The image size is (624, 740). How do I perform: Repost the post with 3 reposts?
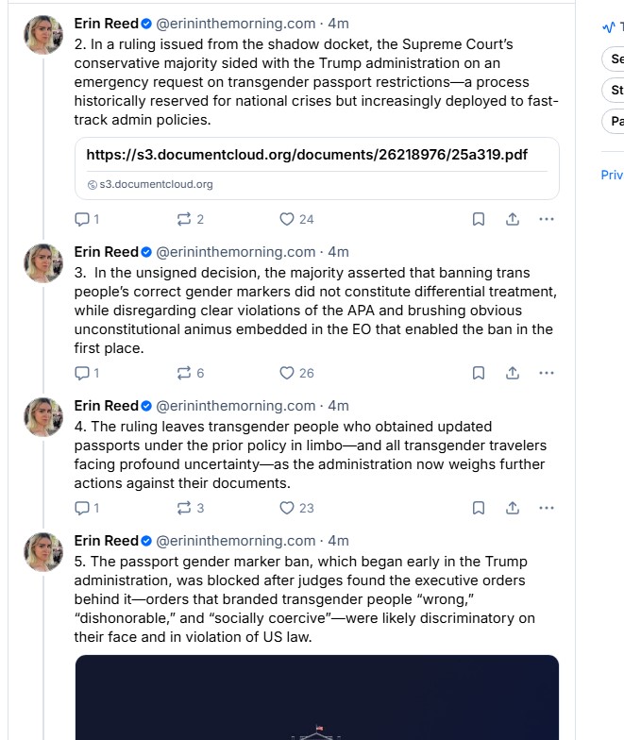184,508
